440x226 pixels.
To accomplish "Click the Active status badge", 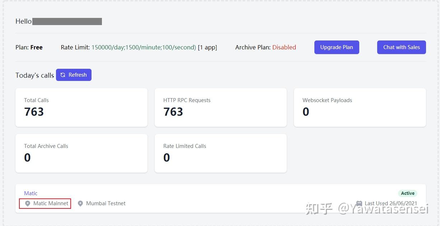I will click(408, 193).
